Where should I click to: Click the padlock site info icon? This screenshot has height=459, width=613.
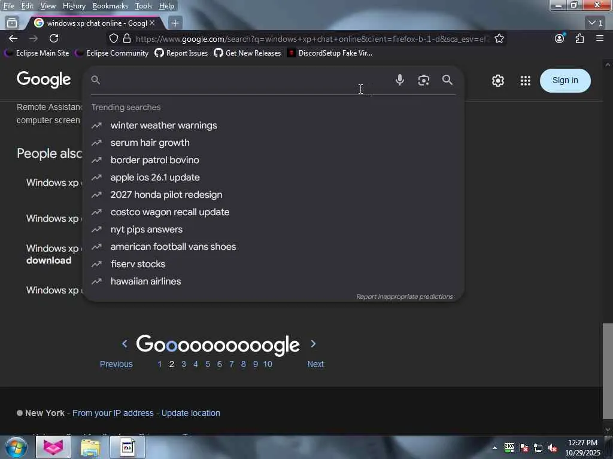[127, 39]
